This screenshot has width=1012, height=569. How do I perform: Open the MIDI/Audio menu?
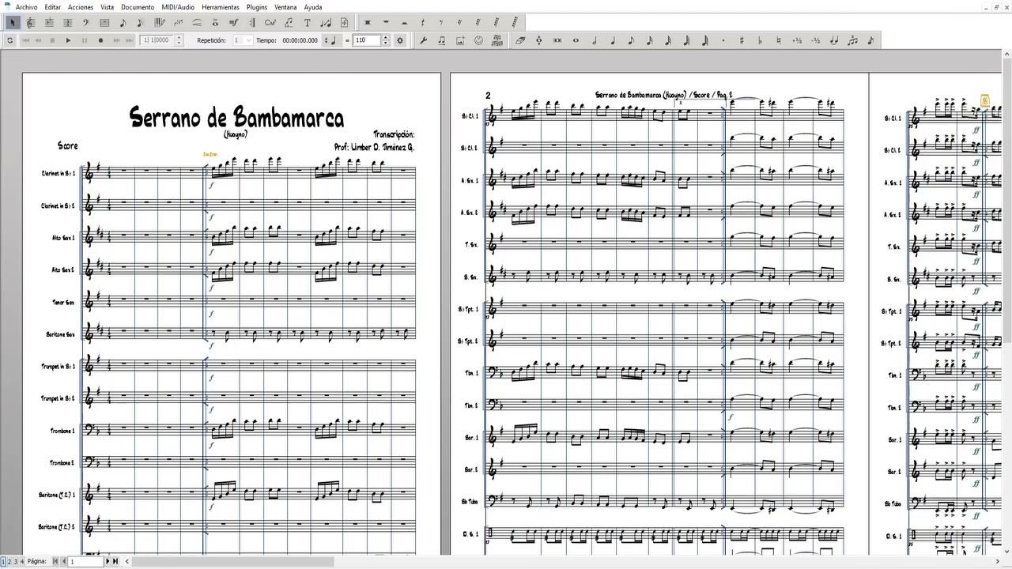coord(178,7)
